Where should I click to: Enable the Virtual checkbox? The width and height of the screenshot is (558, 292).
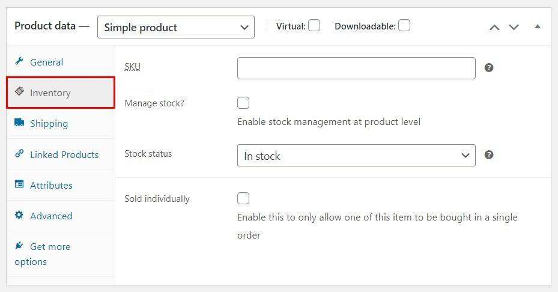(x=314, y=25)
